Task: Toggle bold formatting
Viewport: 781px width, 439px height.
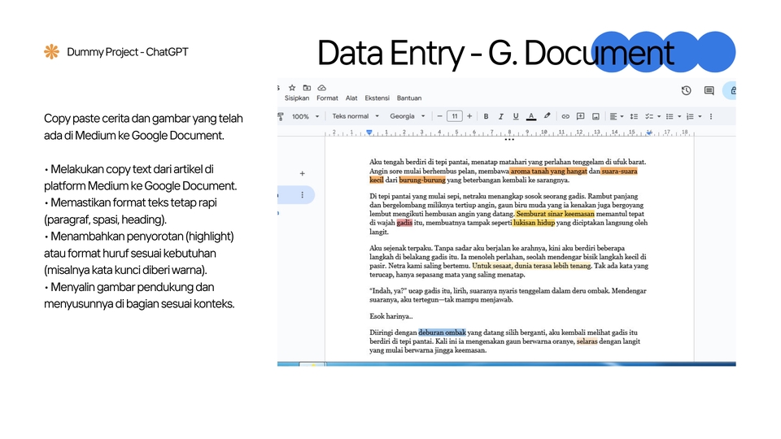Action: pyautogui.click(x=486, y=116)
